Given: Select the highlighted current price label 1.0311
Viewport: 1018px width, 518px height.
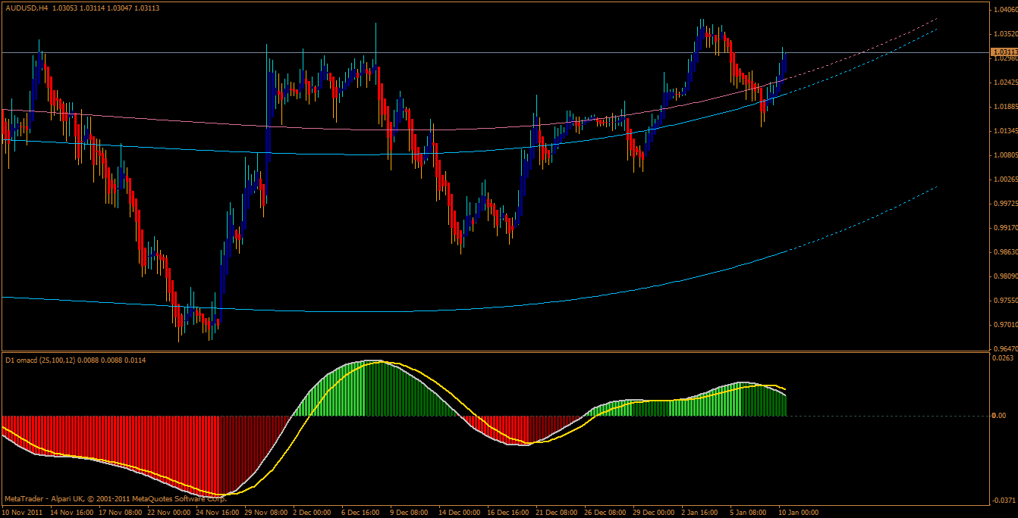Looking at the screenshot, I should coord(1004,52).
